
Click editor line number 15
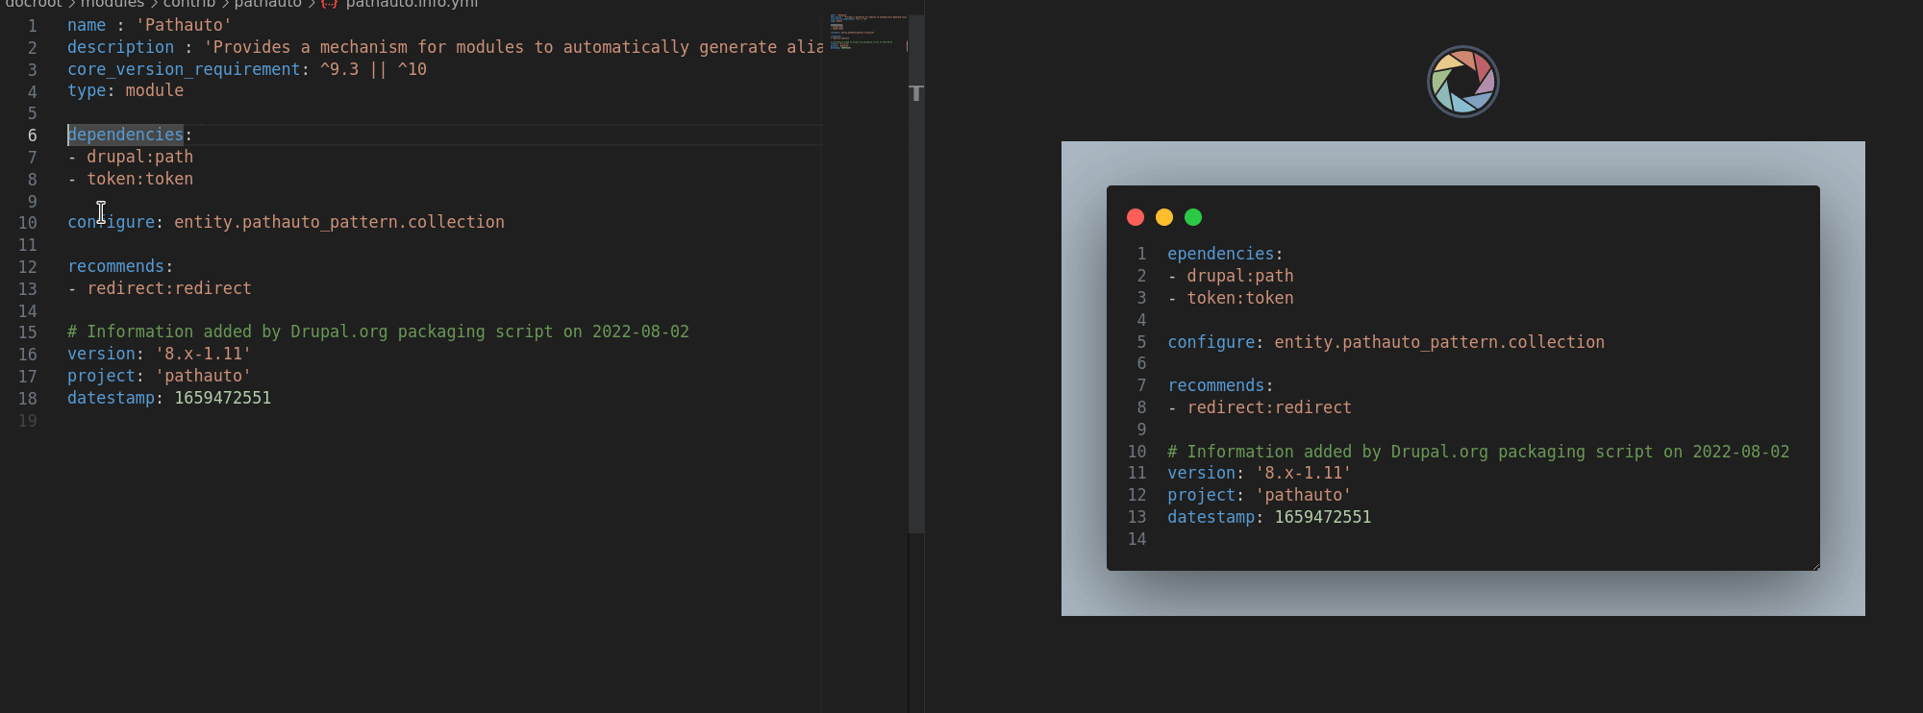pyautogui.click(x=28, y=332)
